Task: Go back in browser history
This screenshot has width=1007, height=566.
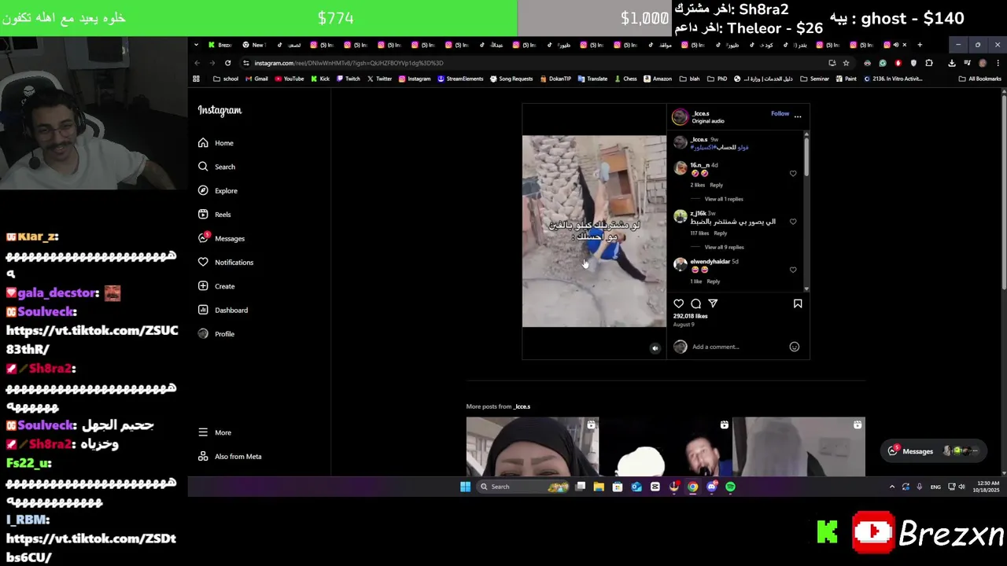Action: point(197,63)
